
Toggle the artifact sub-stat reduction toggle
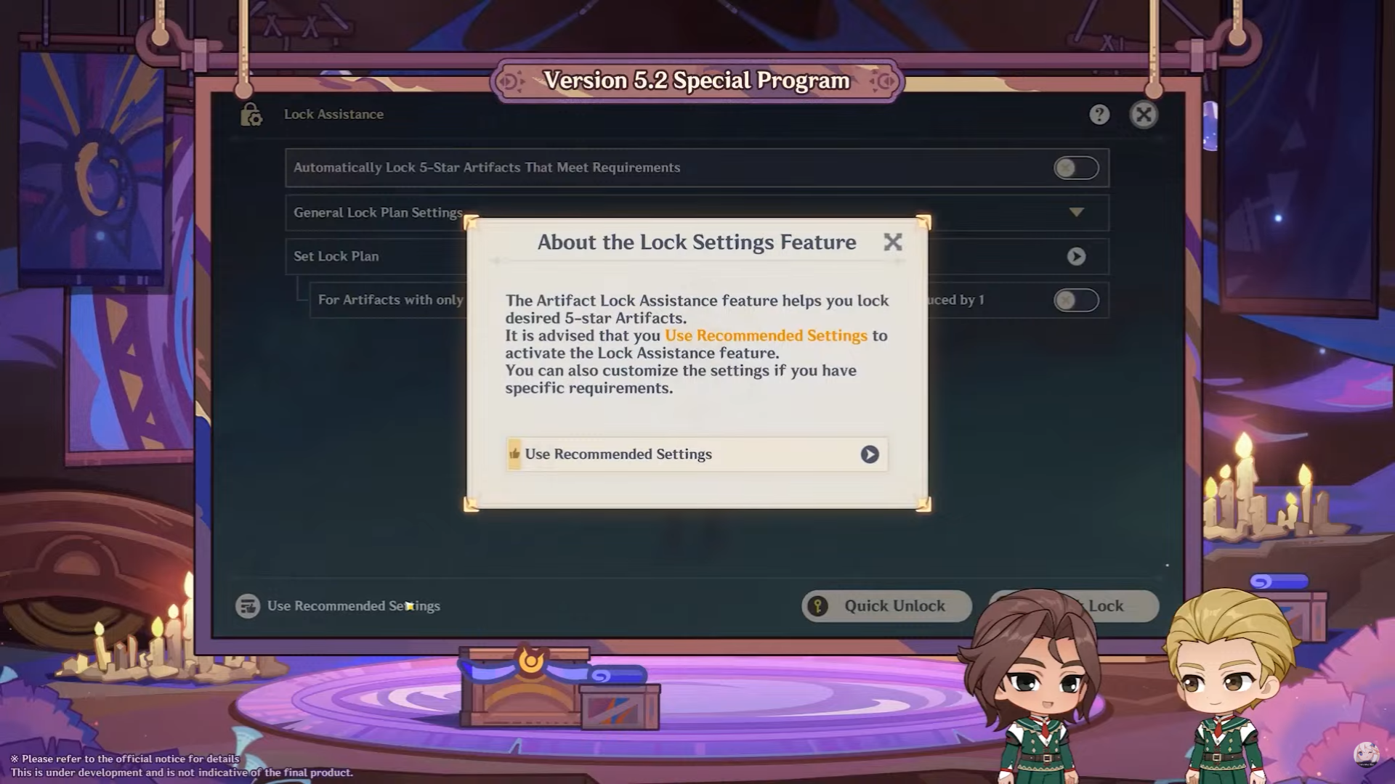click(x=1076, y=300)
